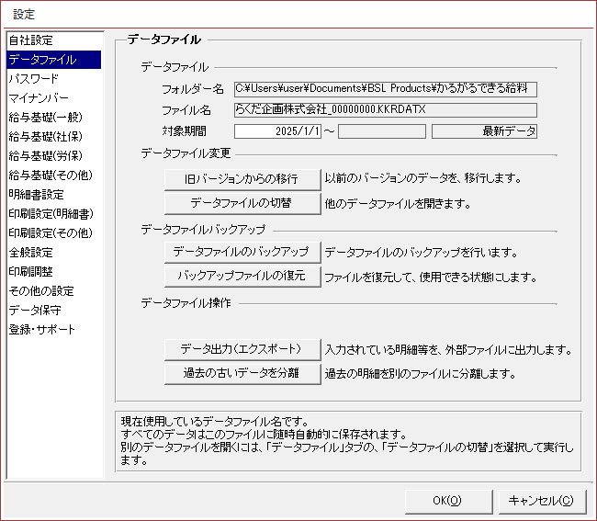The image size is (597, 521).
Task: Select 自社設定 in the settings list
Action: 31,40
